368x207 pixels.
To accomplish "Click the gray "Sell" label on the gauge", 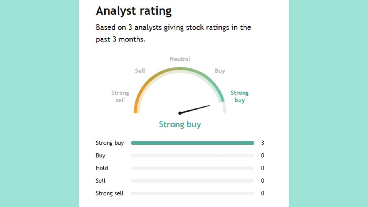I will point(140,71).
